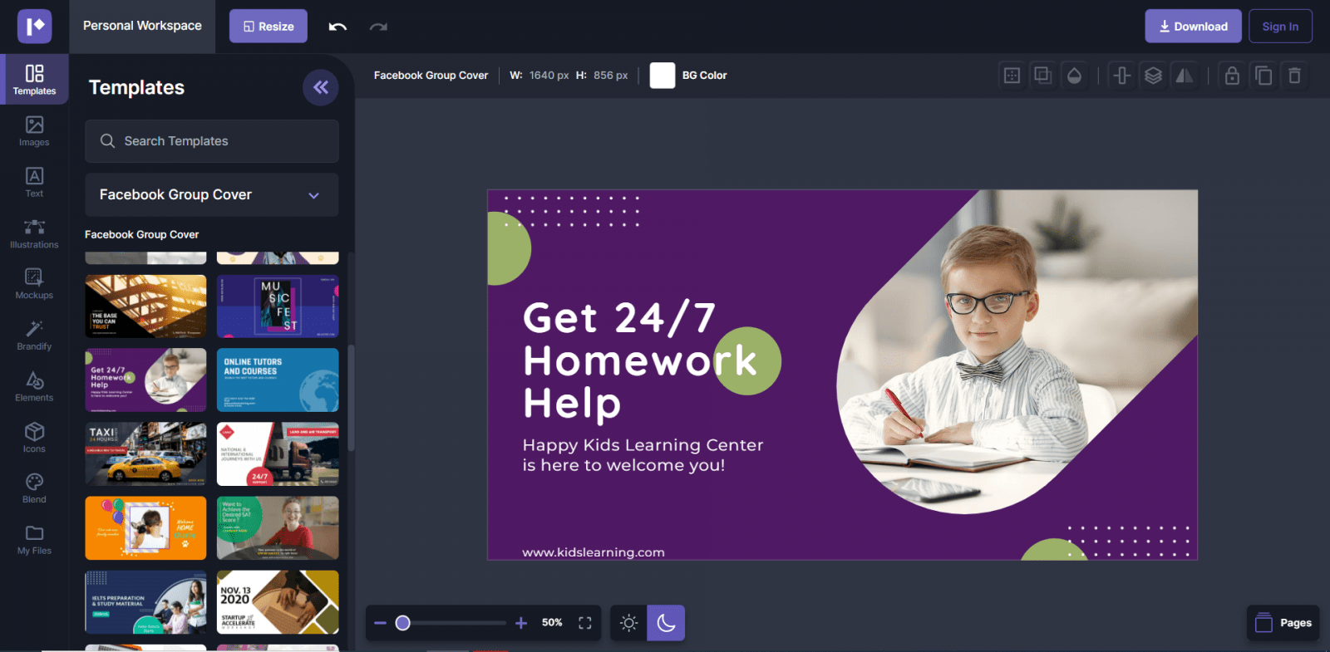The width and height of the screenshot is (1330, 652).
Task: Click the Search Templates field
Action: pos(211,141)
